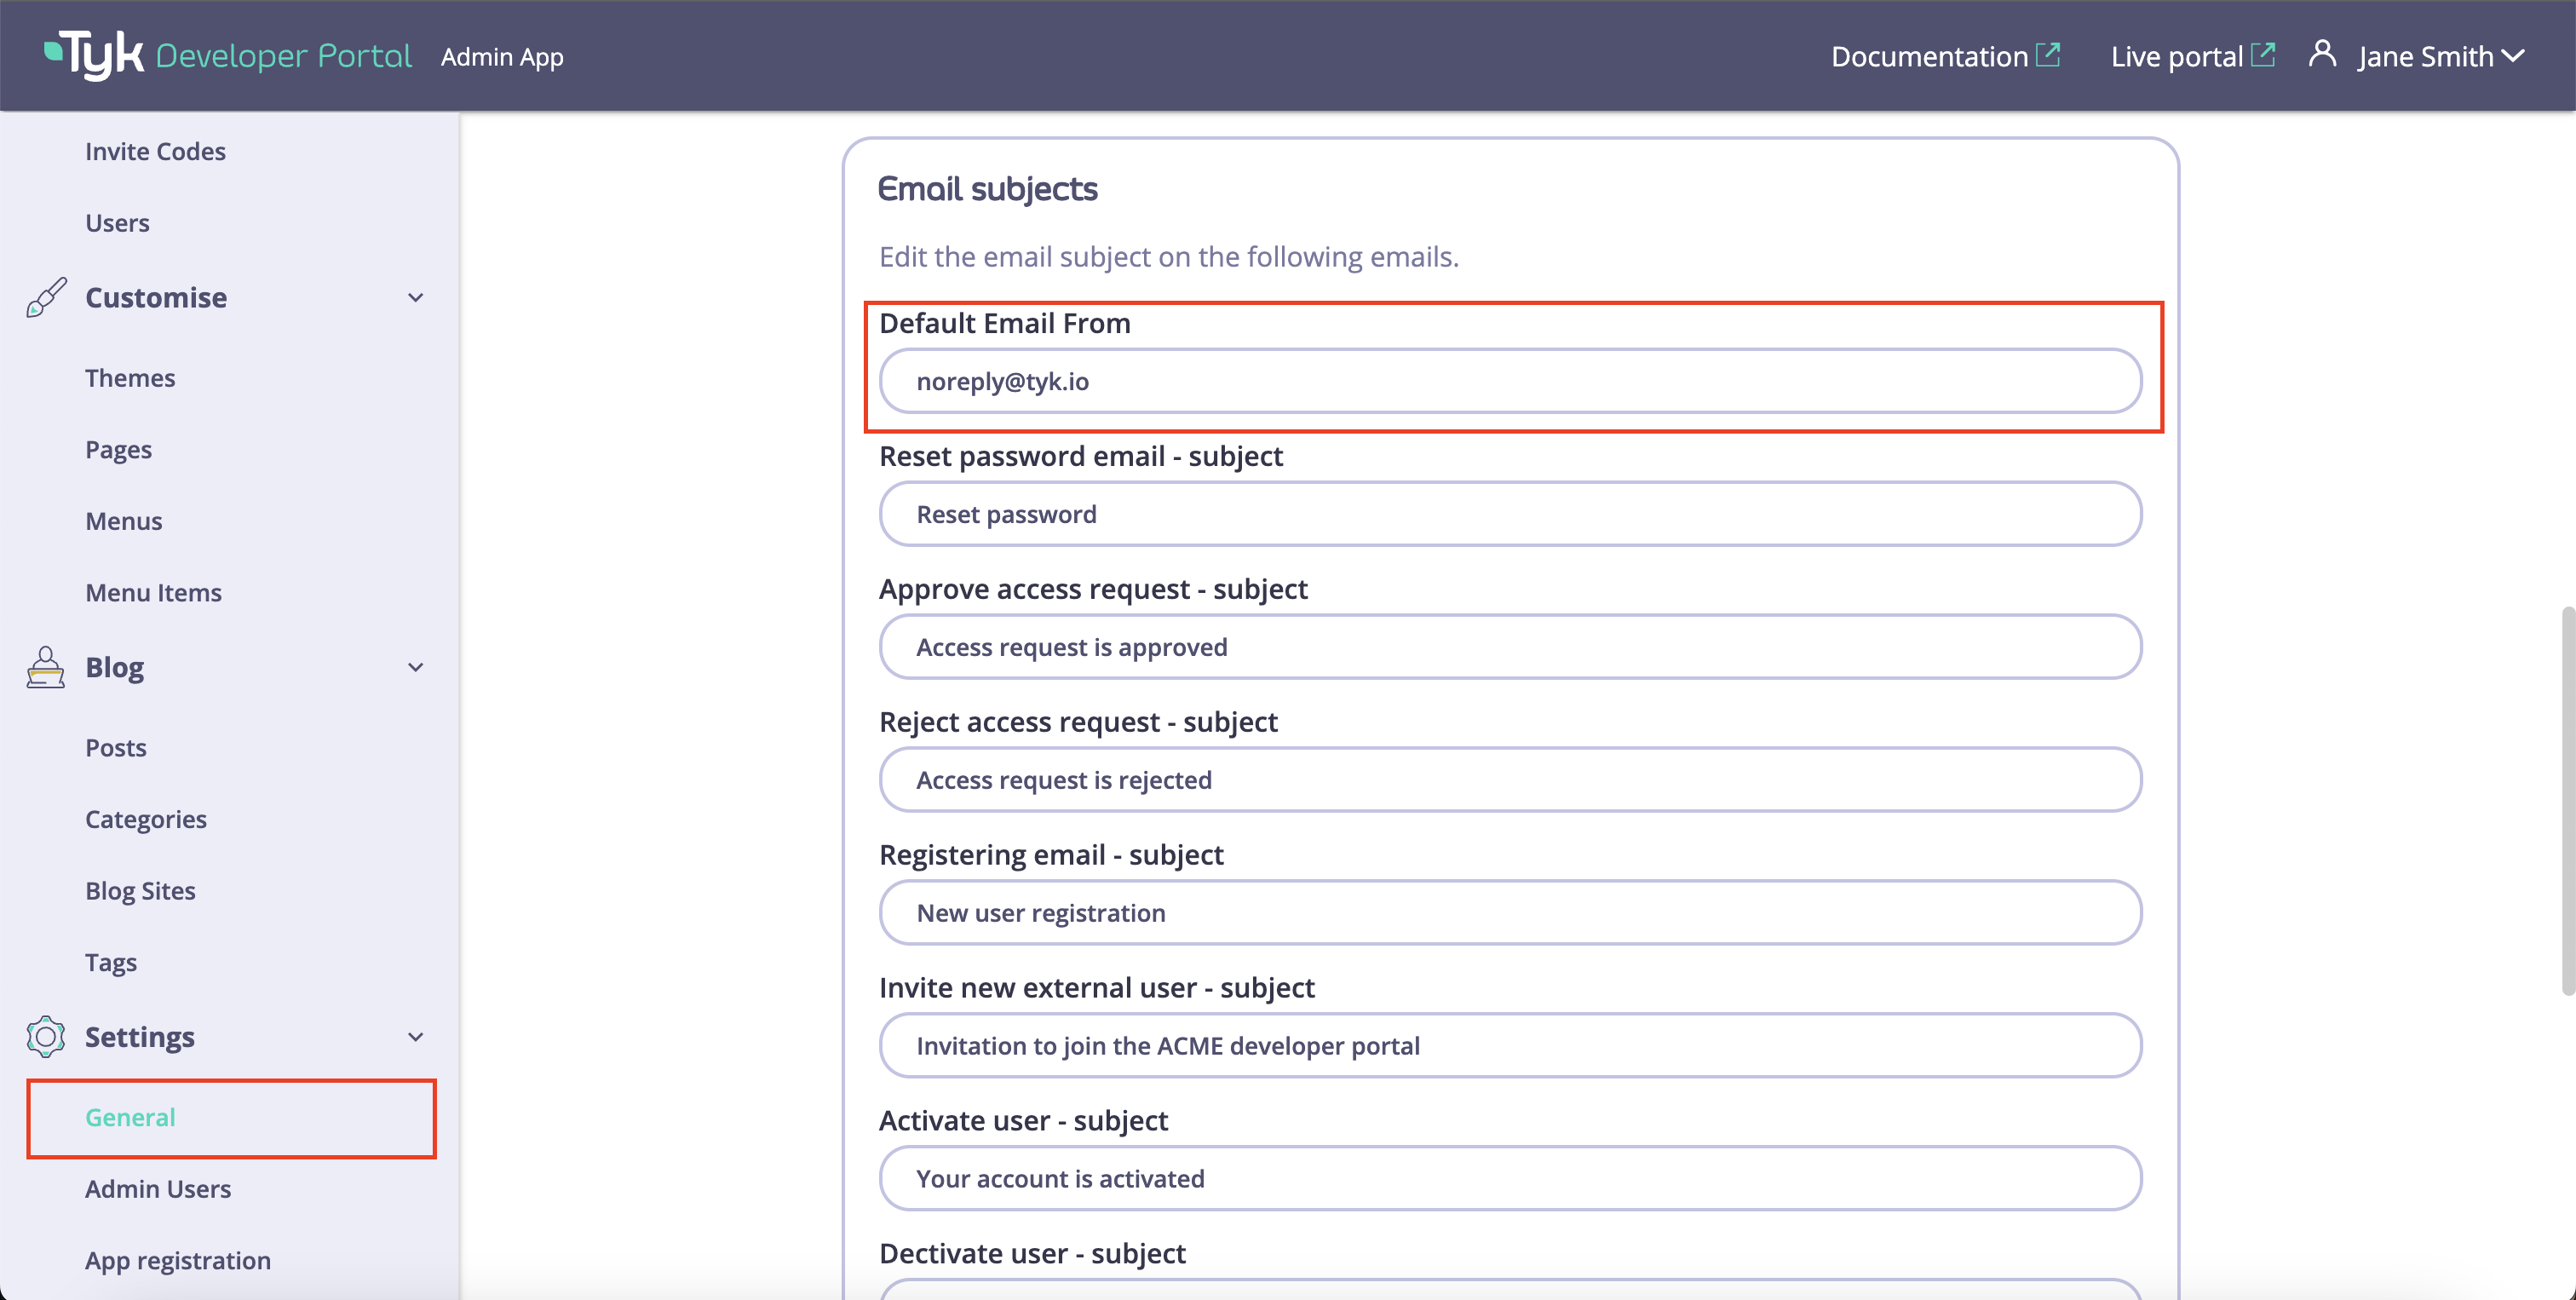This screenshot has height=1300, width=2576.
Task: Open the Documentation link
Action: (x=1931, y=56)
